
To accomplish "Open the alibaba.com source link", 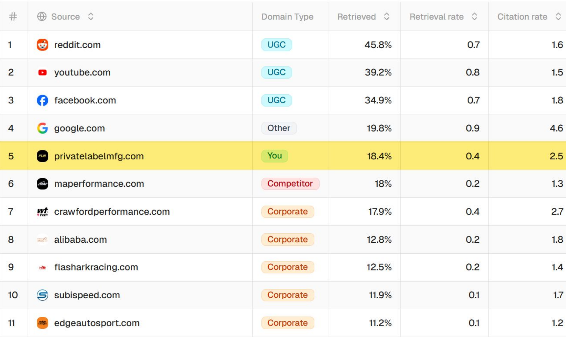I will point(80,239).
